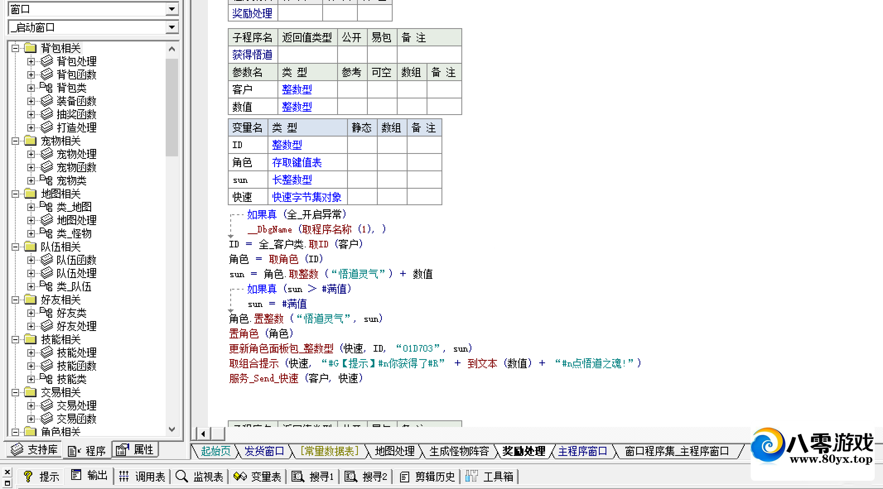Click the 快速字节集对象 variable type
883x489 pixels.
coord(306,197)
